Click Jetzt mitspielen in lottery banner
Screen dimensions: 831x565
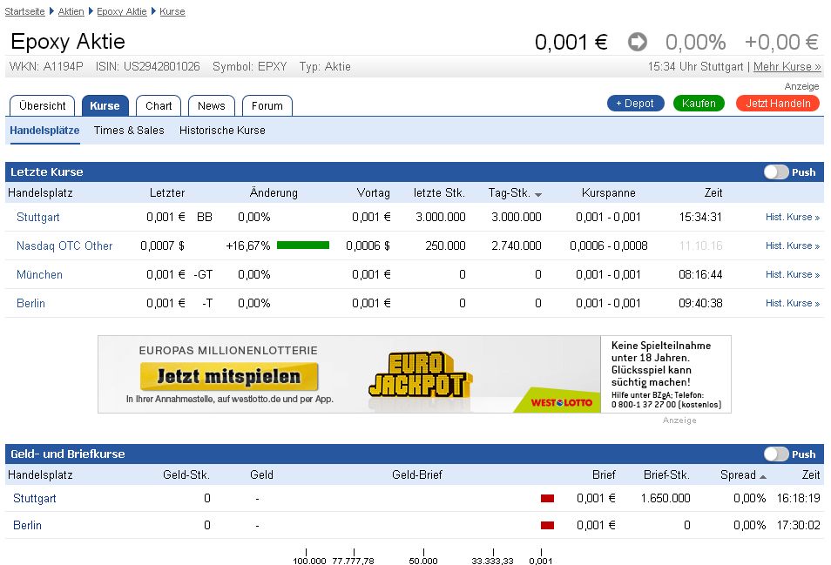[x=229, y=376]
